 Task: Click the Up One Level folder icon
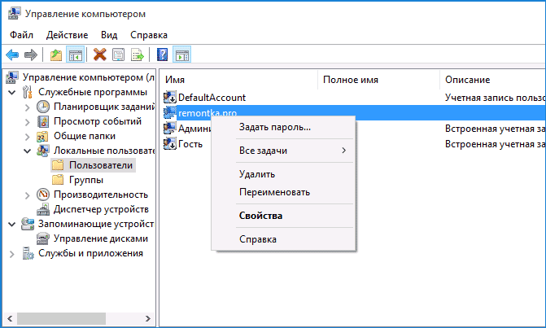pos(55,55)
